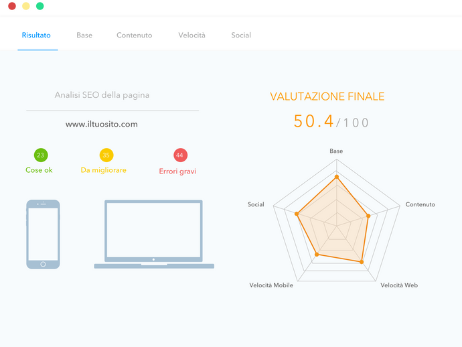Switch to the Risultato tab
The height and width of the screenshot is (347, 462).
click(36, 35)
